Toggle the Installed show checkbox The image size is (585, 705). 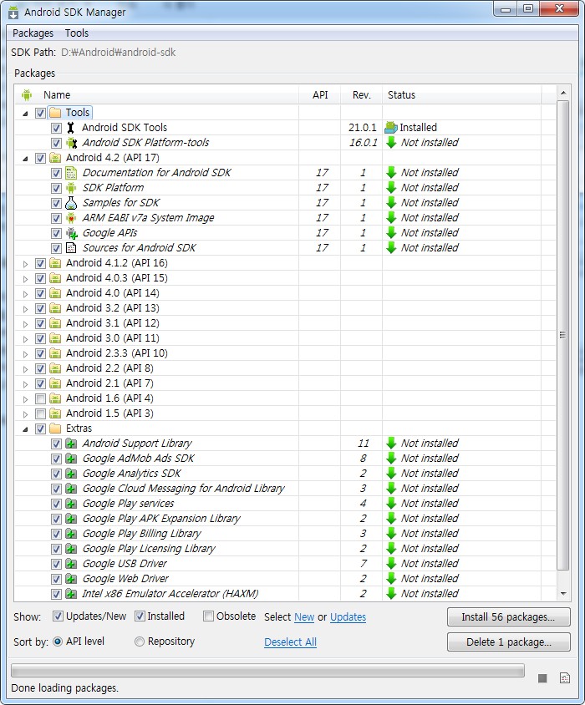(x=140, y=616)
